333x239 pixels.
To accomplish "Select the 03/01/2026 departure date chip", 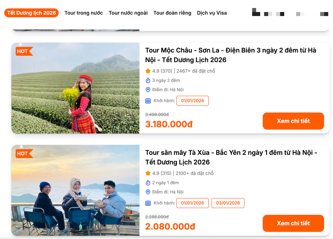I will 228,203.
